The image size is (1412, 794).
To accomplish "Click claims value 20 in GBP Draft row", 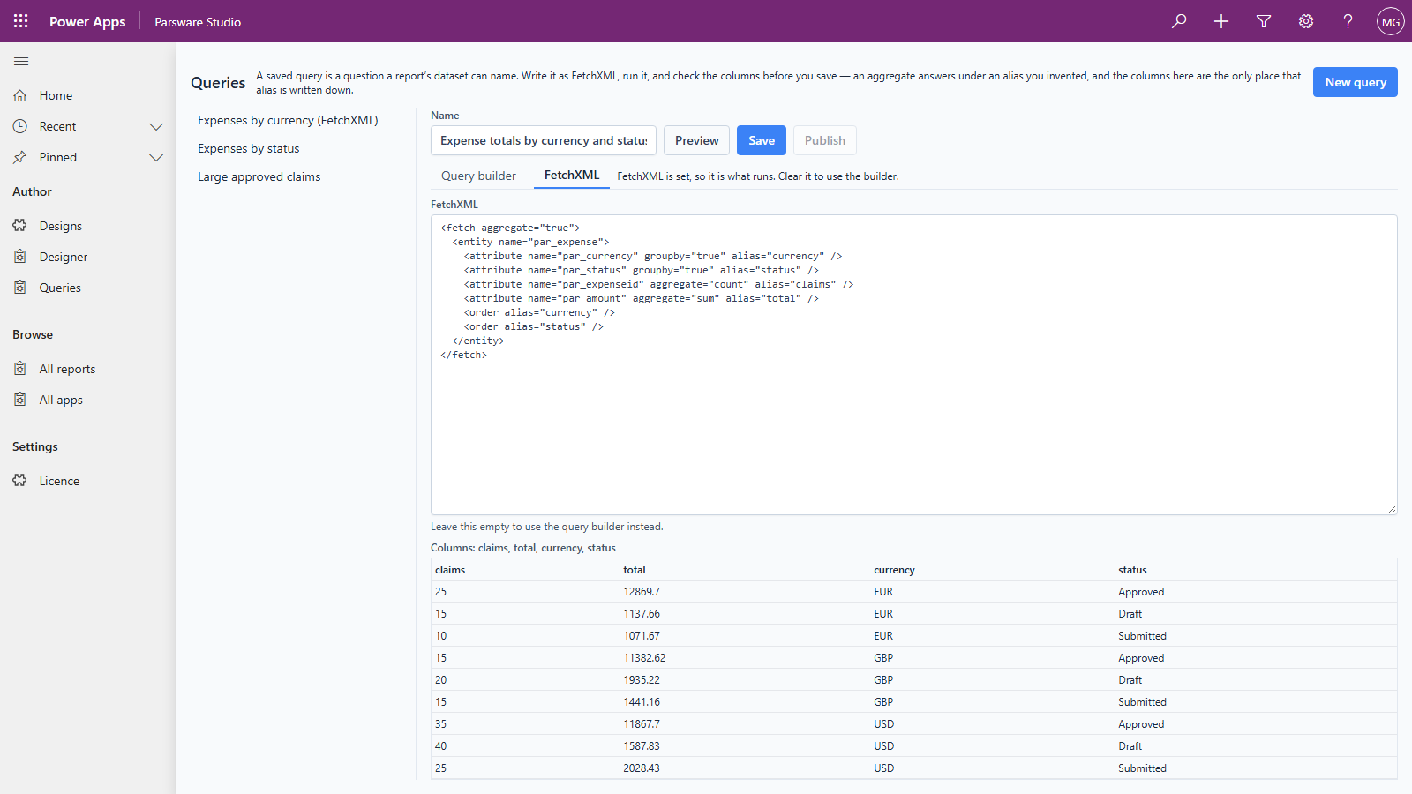I will tap(440, 680).
